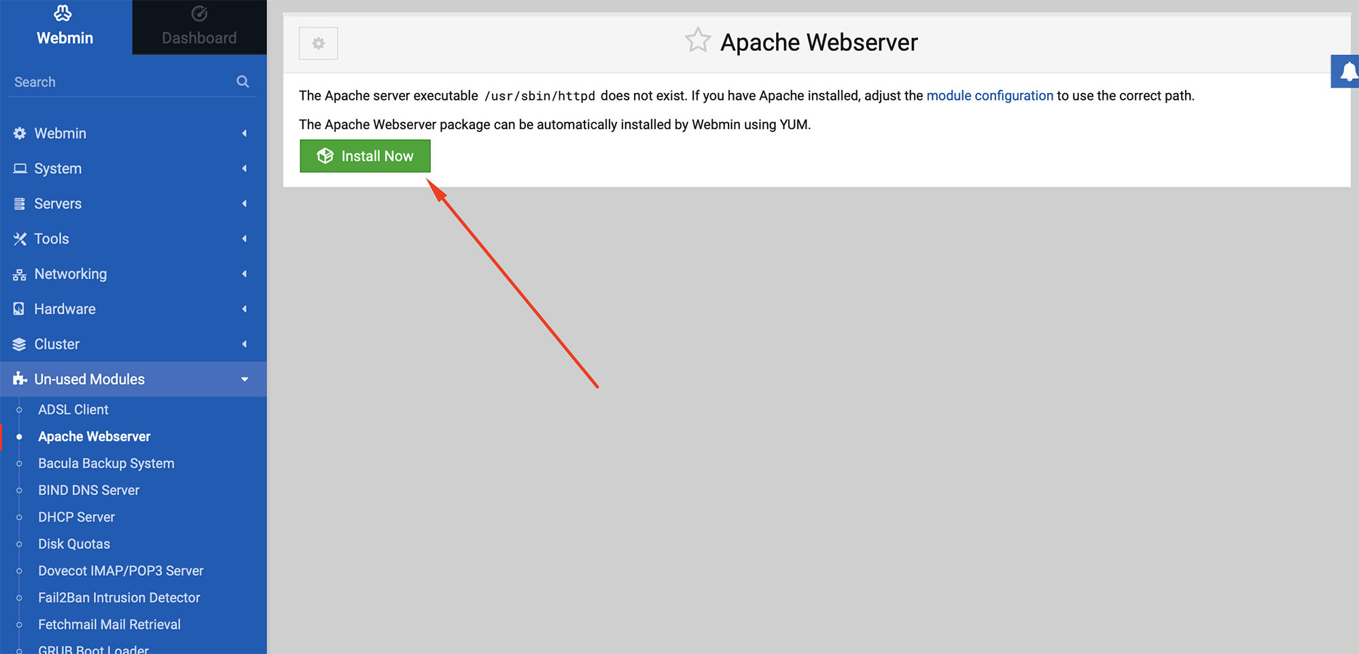Screen dimensions: 1359x654
Task: Click the arrow next to Tools
Action: [245, 239]
